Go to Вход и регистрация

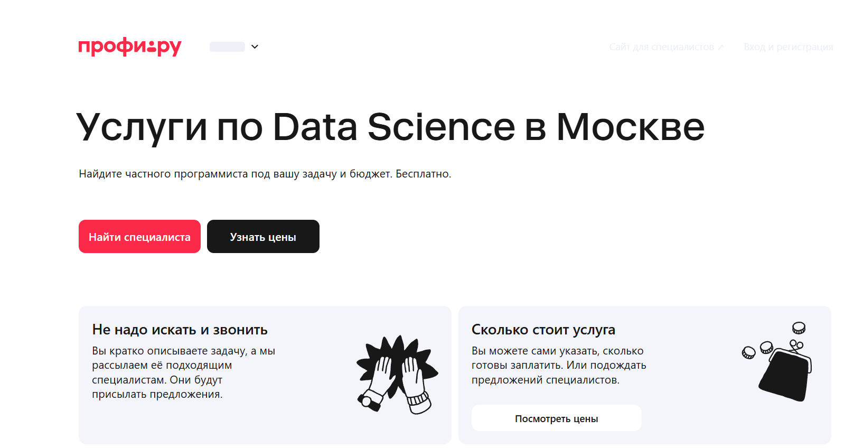click(788, 47)
